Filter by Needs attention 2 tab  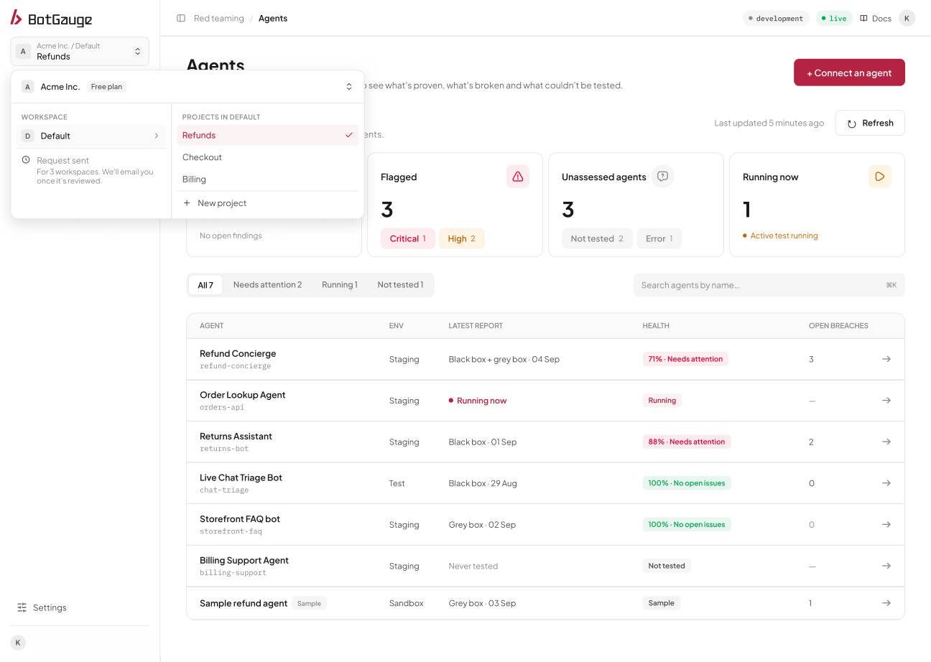pyautogui.click(x=267, y=285)
